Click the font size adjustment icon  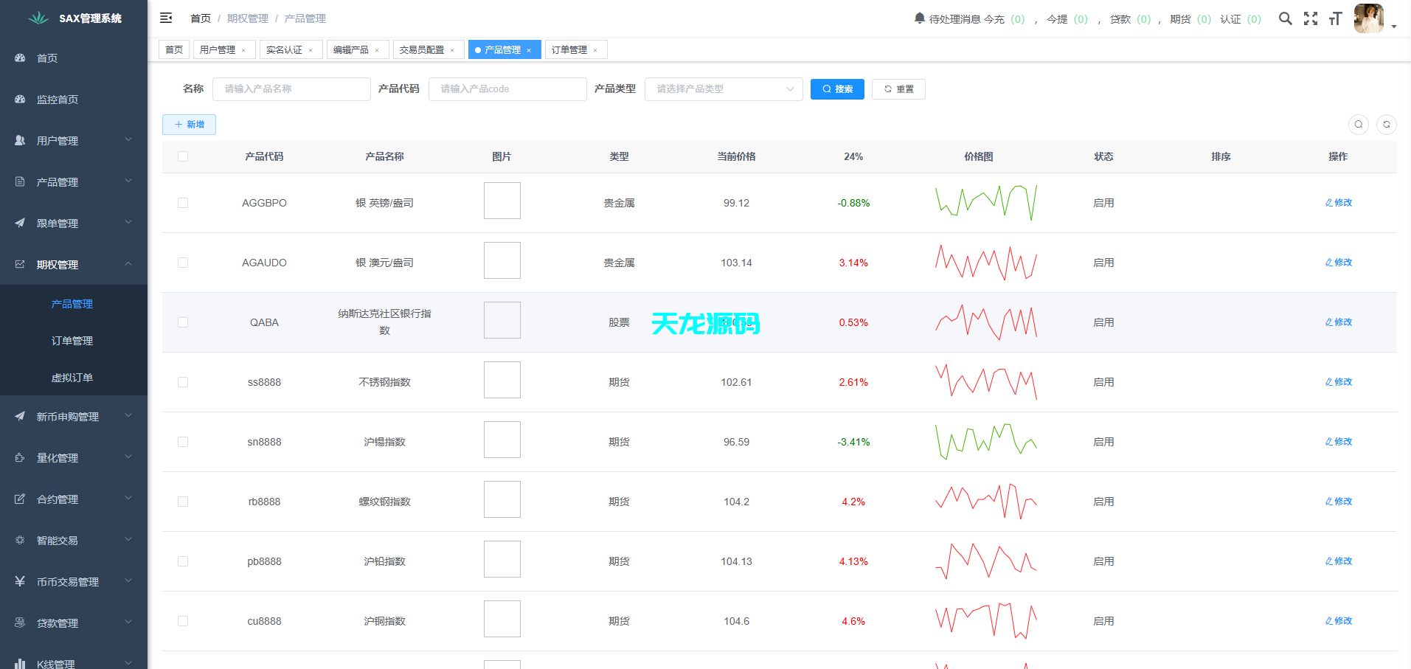tap(1335, 18)
